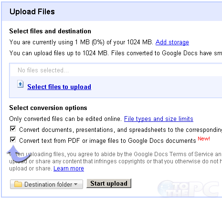Image resolution: width=222 pixels, height=199 pixels.
Task: Uncheck Convert text from PDF or image checkbox
Action: (x=13, y=139)
